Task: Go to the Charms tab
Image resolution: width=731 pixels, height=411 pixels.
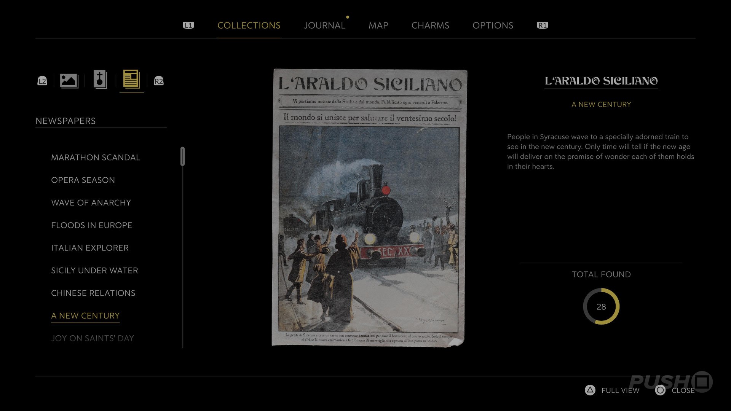Action: pyautogui.click(x=430, y=25)
